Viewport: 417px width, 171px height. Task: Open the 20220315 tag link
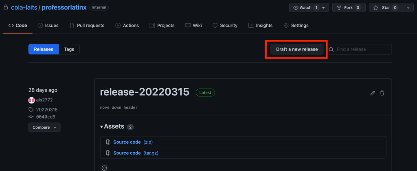[x=47, y=110]
